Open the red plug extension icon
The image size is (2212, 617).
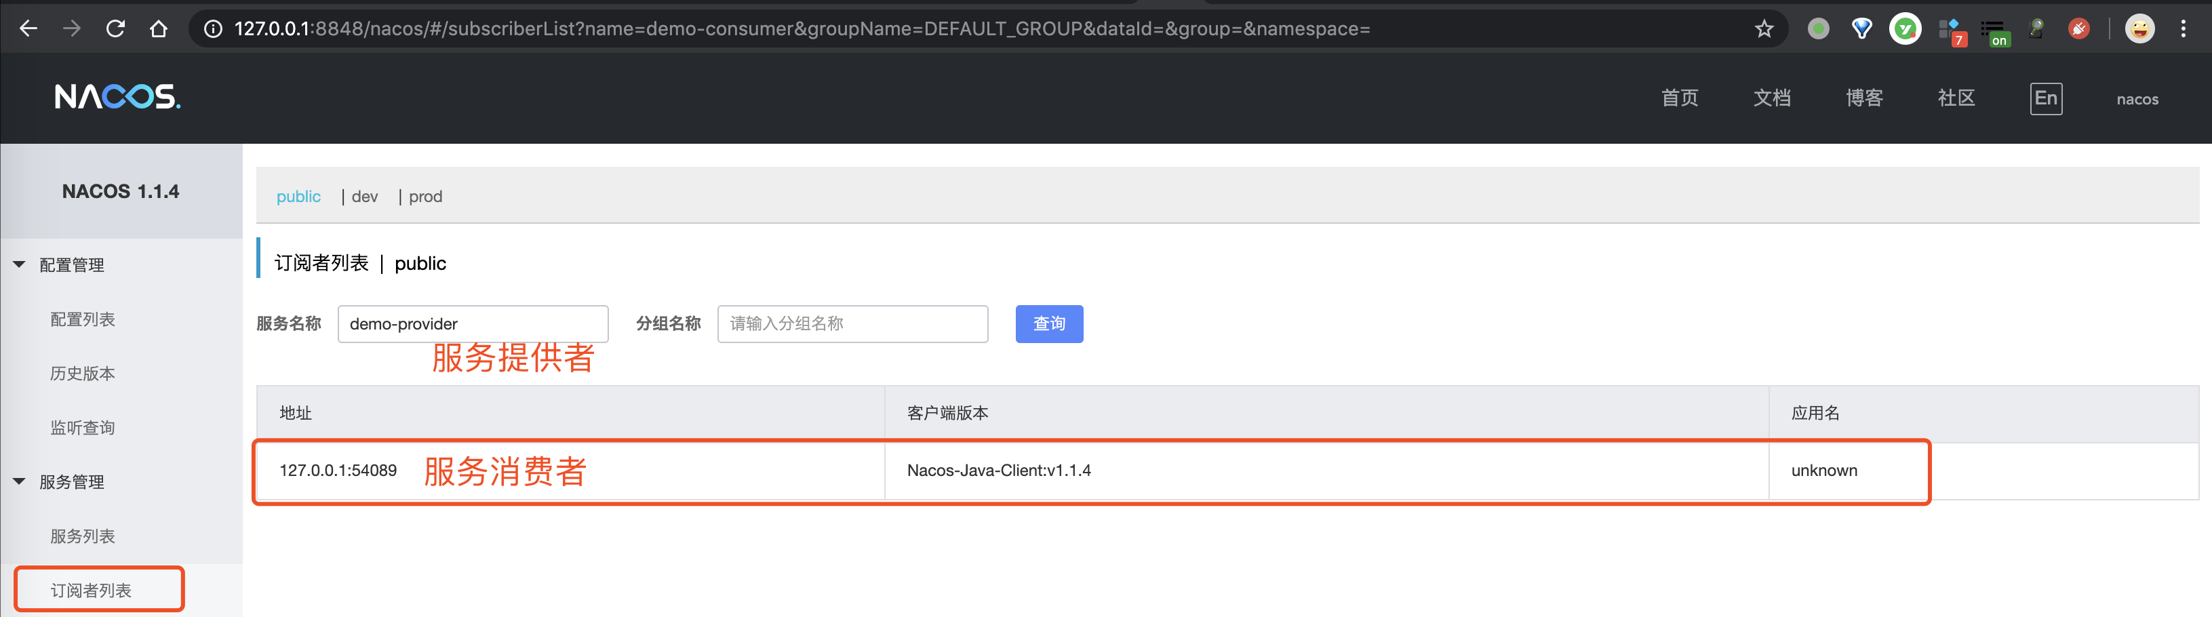pyautogui.click(x=2079, y=28)
